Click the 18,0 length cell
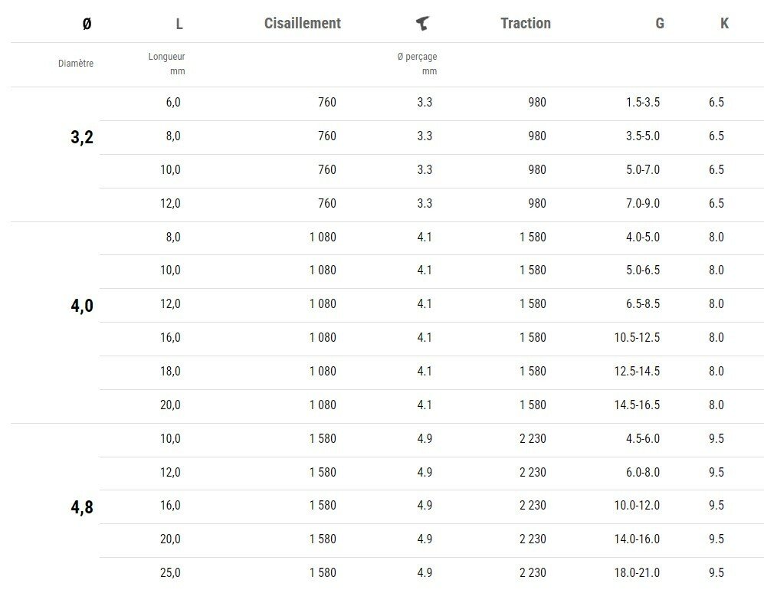 click(x=171, y=371)
